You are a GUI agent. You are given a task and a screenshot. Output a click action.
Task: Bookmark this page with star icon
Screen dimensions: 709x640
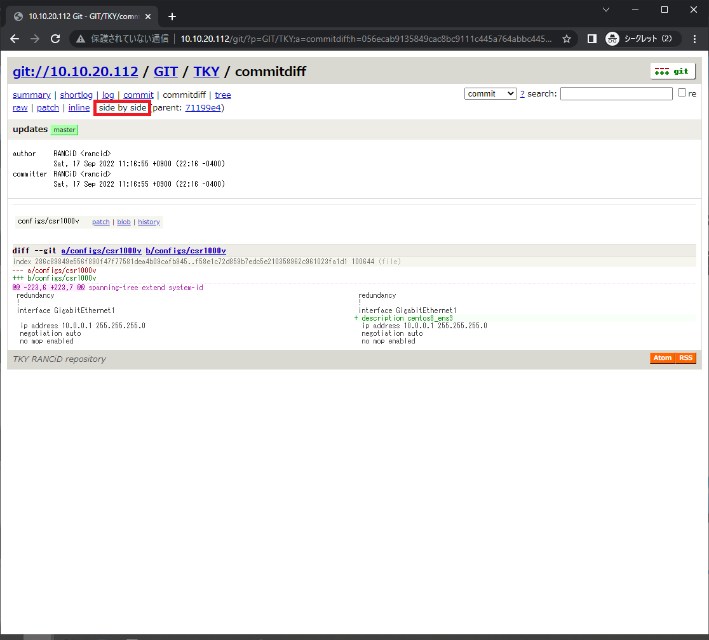[566, 39]
